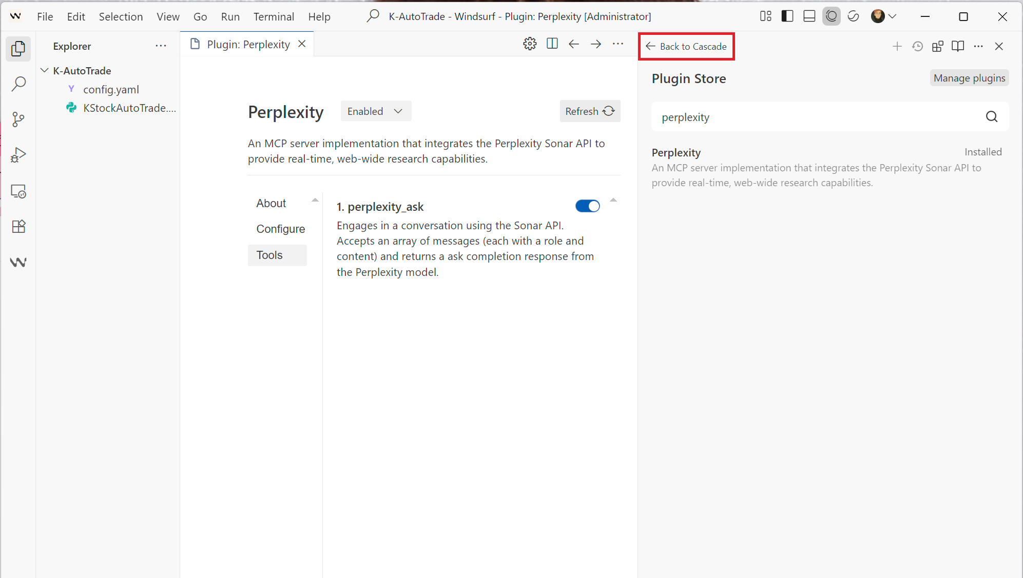Close the Plugin: Perplexity tab
The width and height of the screenshot is (1023, 578).
(302, 44)
